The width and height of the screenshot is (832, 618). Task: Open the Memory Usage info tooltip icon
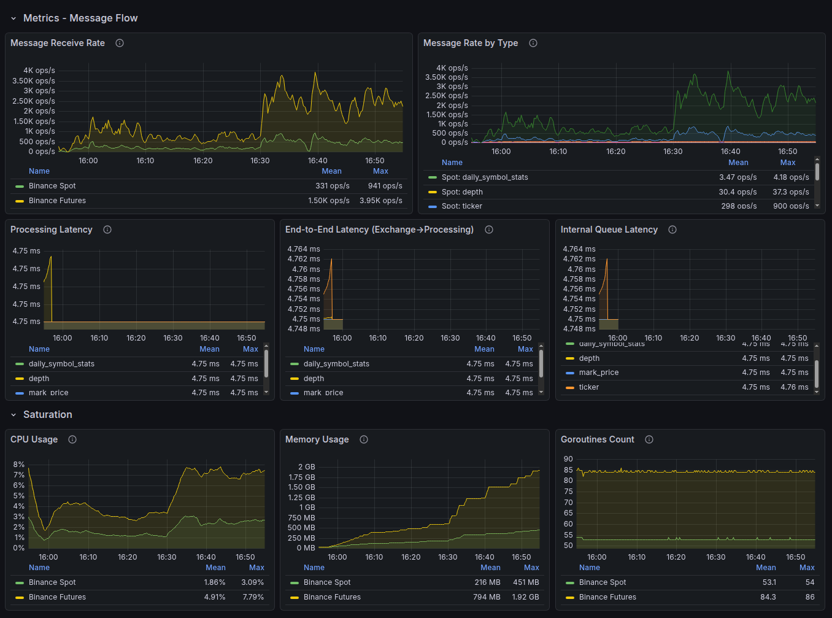point(363,439)
